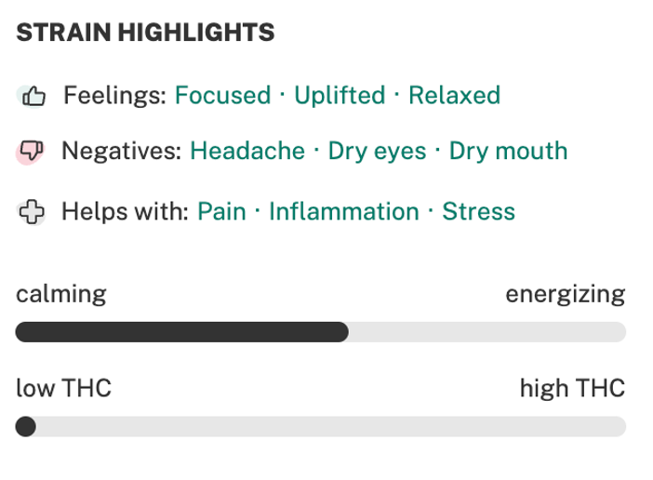Viewport: 653px width, 480px height.
Task: Select the Relaxed feeling link
Action: [x=454, y=95]
